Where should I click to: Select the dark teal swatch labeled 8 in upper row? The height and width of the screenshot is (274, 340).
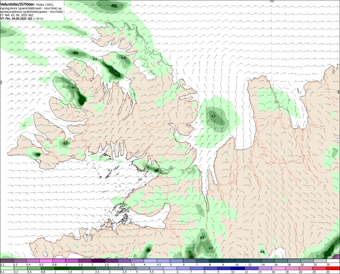coord(216,261)
